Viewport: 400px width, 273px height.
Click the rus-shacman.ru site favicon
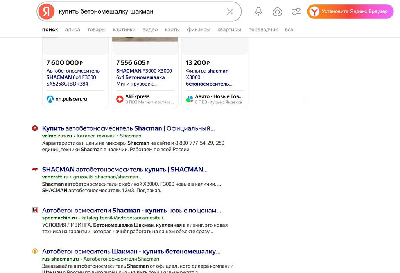click(34, 252)
